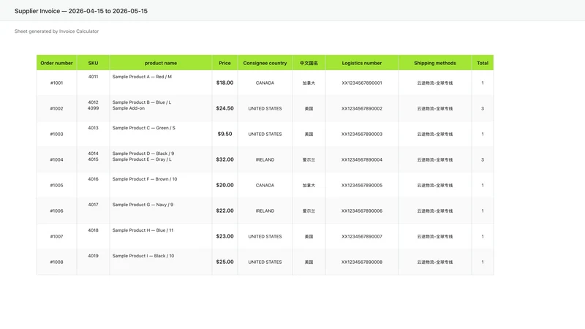Select order number #1004 cell
The height and width of the screenshot is (329, 585).
pos(57,159)
